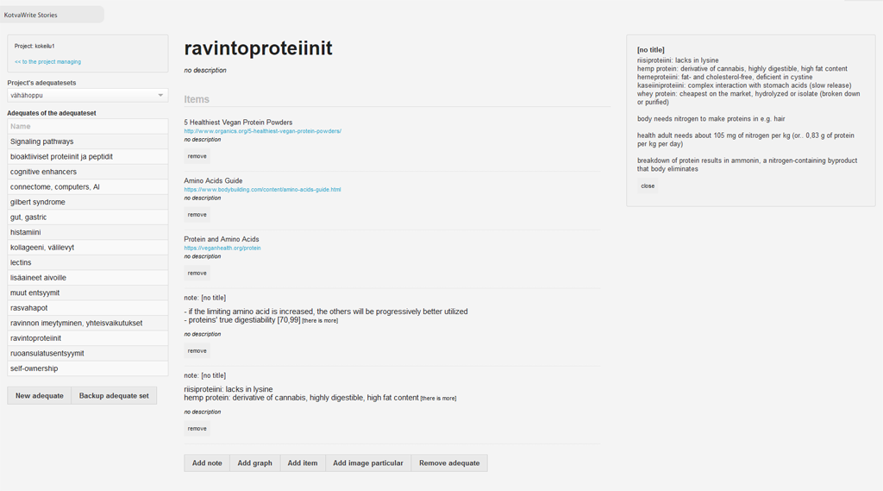
Task: Click the Add note button
Action: [x=207, y=463]
